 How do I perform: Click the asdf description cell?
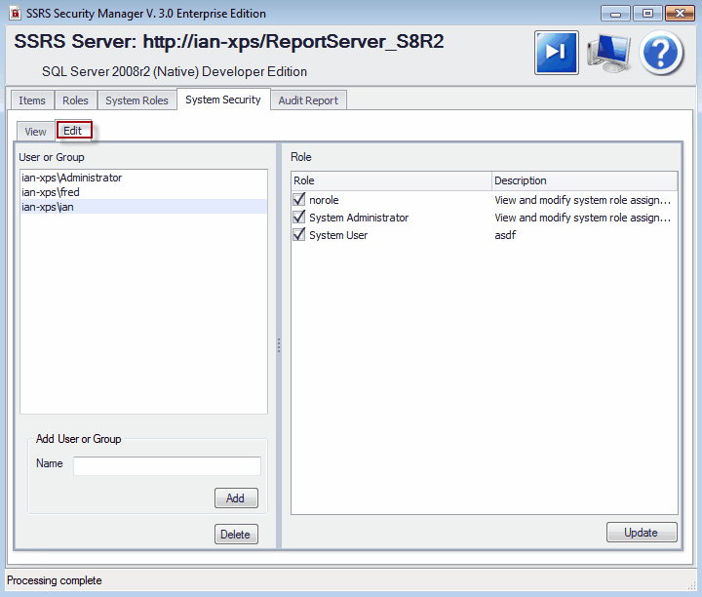[505, 235]
